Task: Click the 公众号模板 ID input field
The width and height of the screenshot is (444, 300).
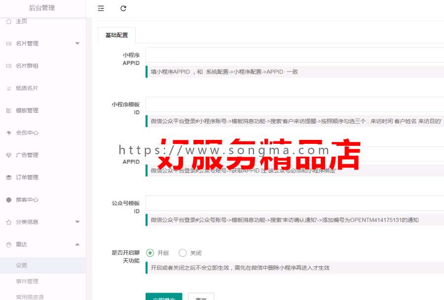Action: [x=295, y=203]
